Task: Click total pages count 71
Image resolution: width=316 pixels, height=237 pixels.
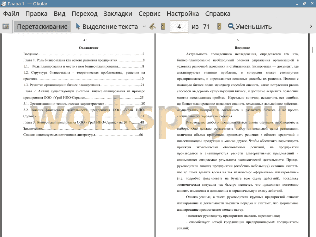Action: [x=206, y=27]
